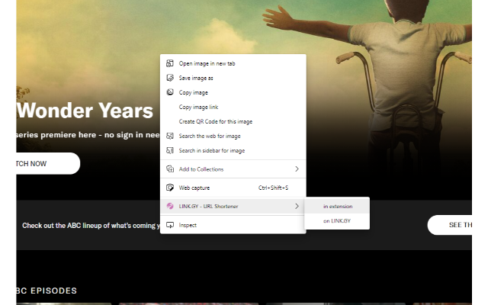Screen dimensions: 488x305
Task: Click the SEE THE button at right
Action: point(450,225)
